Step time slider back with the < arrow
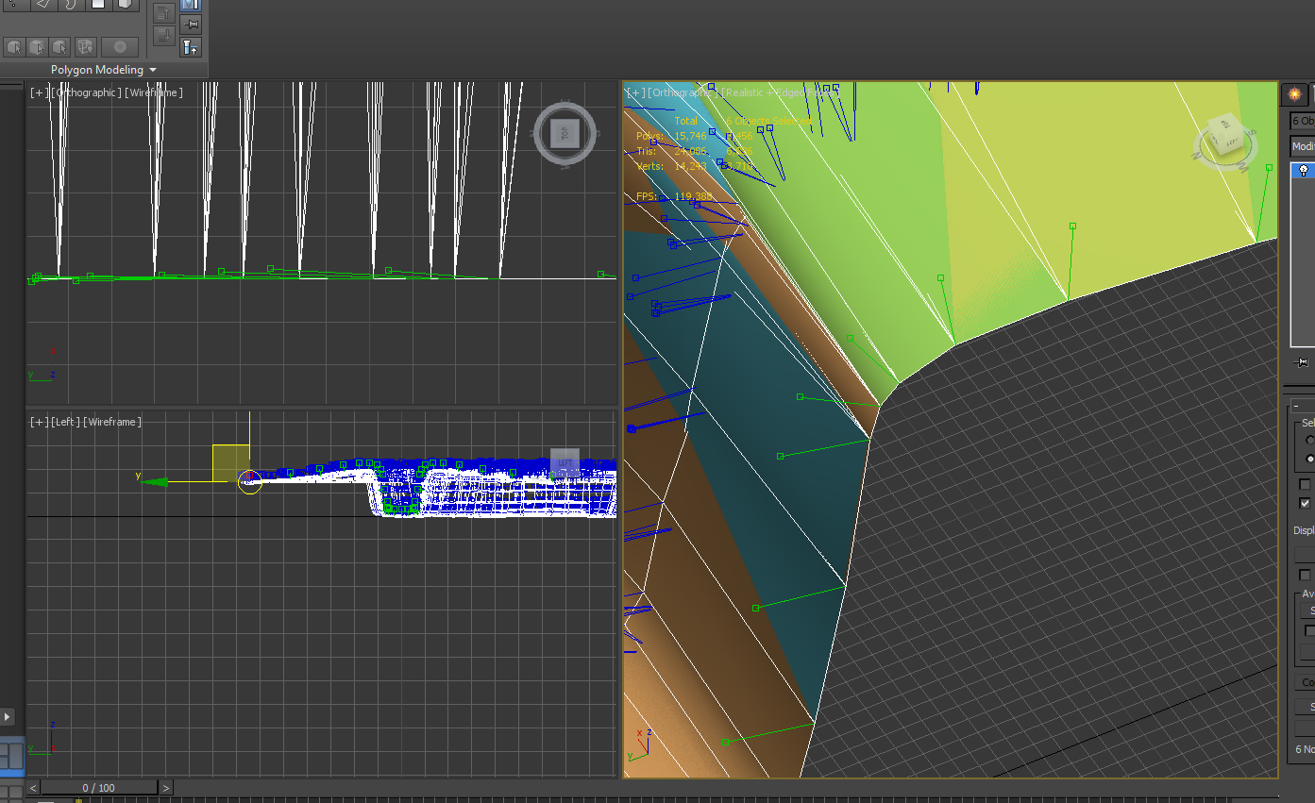The height and width of the screenshot is (803, 1315). (34, 787)
